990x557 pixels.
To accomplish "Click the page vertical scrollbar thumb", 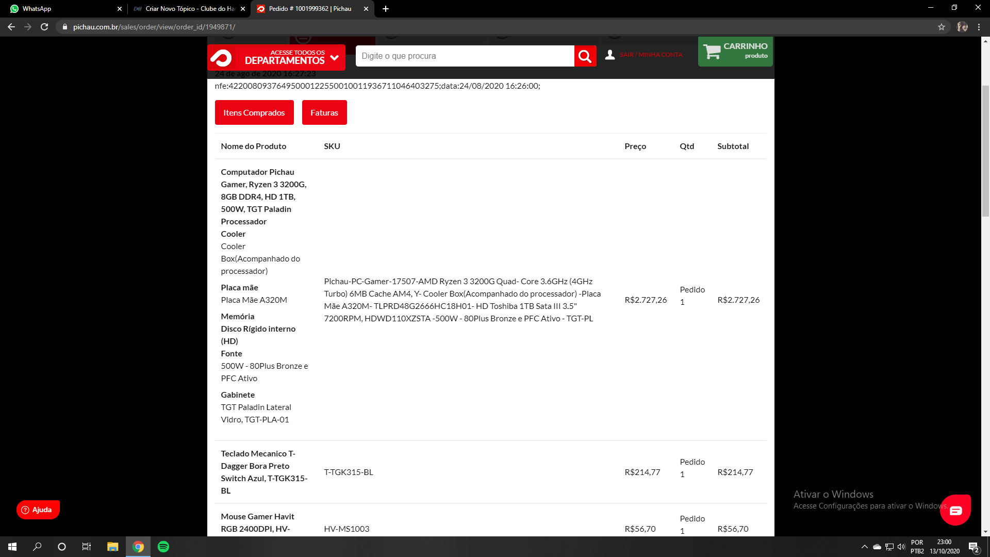I will point(985,151).
